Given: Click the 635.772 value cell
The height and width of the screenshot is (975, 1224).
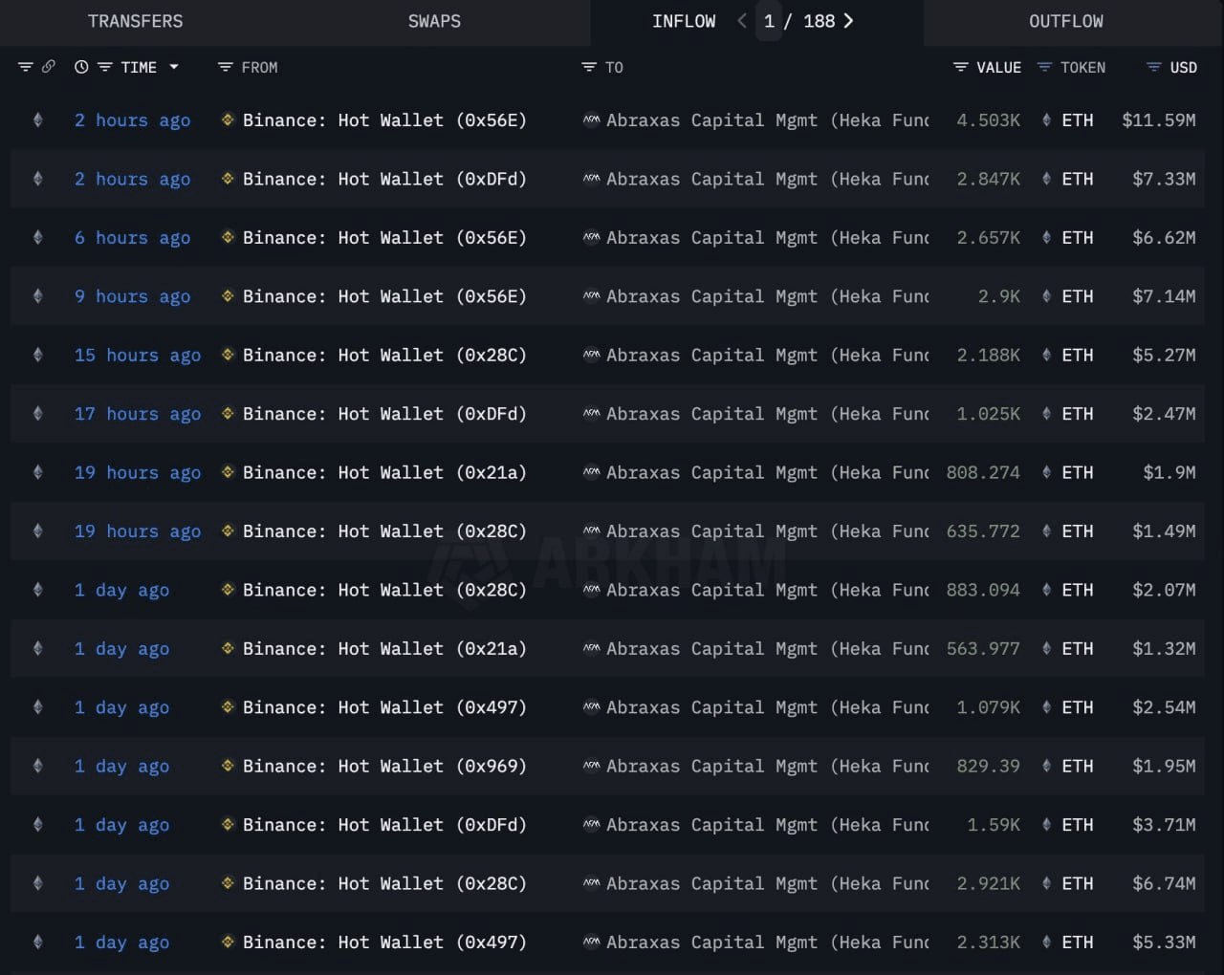Looking at the screenshot, I should [x=983, y=531].
